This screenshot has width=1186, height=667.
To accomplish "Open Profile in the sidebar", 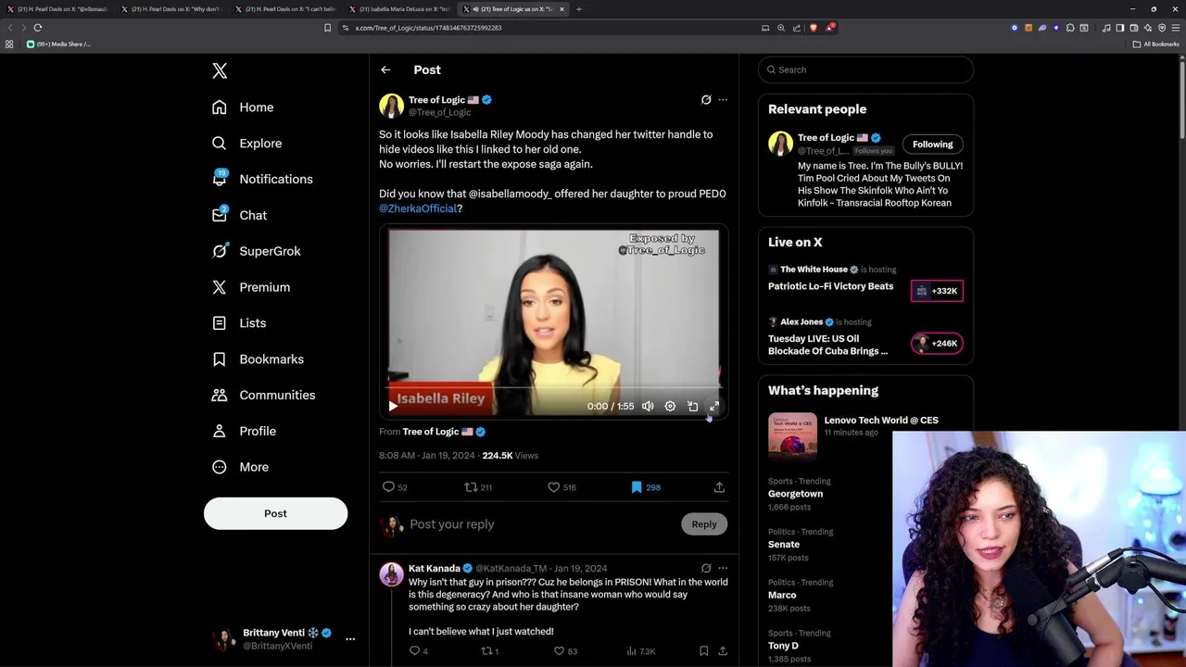I will [x=244, y=431].
